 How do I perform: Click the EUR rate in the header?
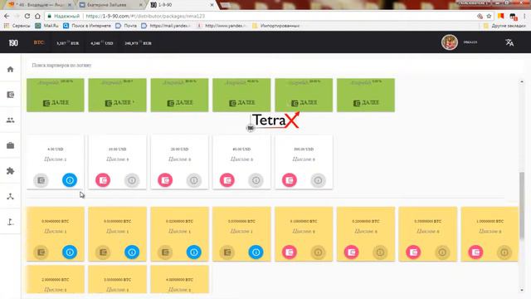coord(68,43)
